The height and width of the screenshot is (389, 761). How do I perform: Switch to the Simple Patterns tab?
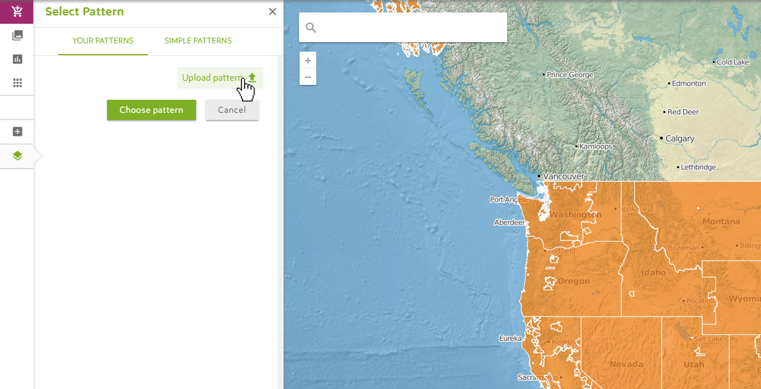pos(198,41)
